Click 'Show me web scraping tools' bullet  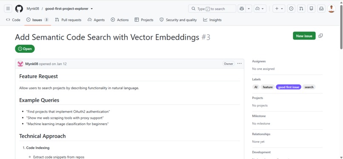pyautogui.click(x=65, y=118)
